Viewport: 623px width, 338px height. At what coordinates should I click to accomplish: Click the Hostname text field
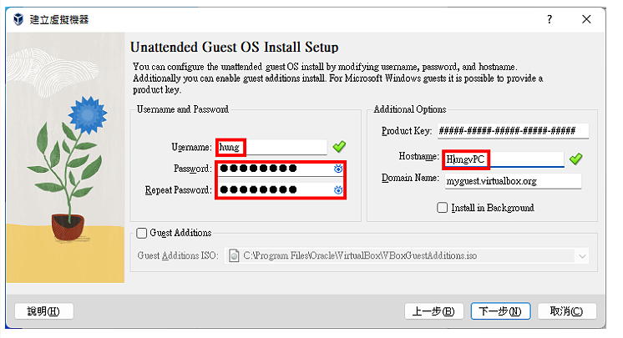click(504, 159)
